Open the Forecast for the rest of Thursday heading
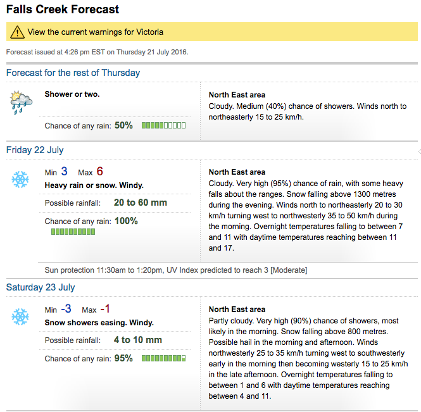This screenshot has width=421, height=412. point(73,73)
